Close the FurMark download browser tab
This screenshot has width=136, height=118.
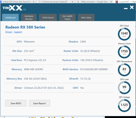(x=72, y=2)
